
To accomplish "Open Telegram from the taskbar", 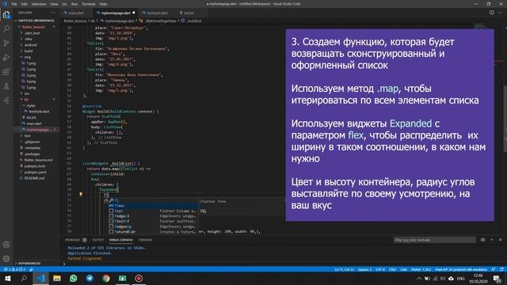I will click(90, 278).
